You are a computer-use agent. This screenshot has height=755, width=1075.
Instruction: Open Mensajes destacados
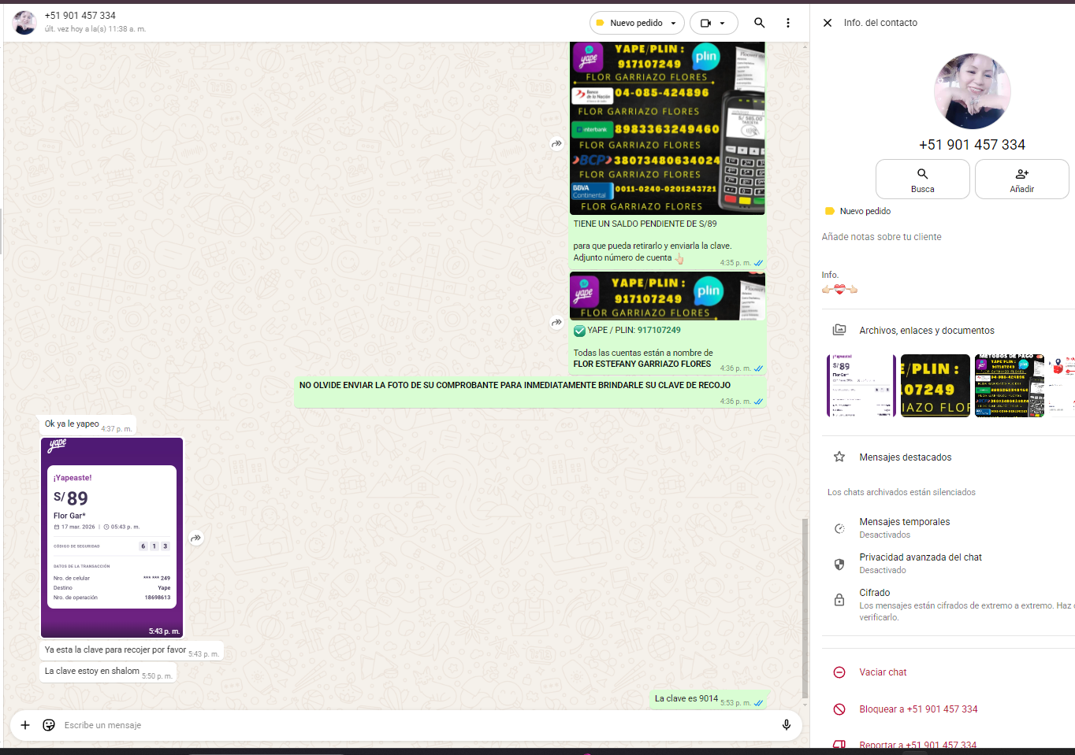point(905,457)
